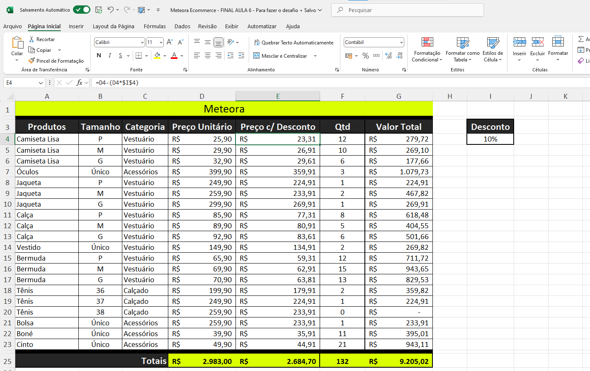Open the Arquivo menu
Screen dimensions: 590x371
[x=12, y=26]
